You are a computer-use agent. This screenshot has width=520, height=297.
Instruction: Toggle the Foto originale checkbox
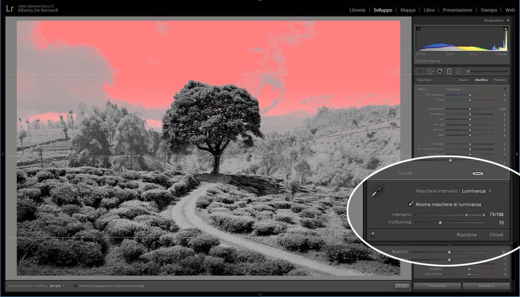pyautogui.click(x=417, y=61)
